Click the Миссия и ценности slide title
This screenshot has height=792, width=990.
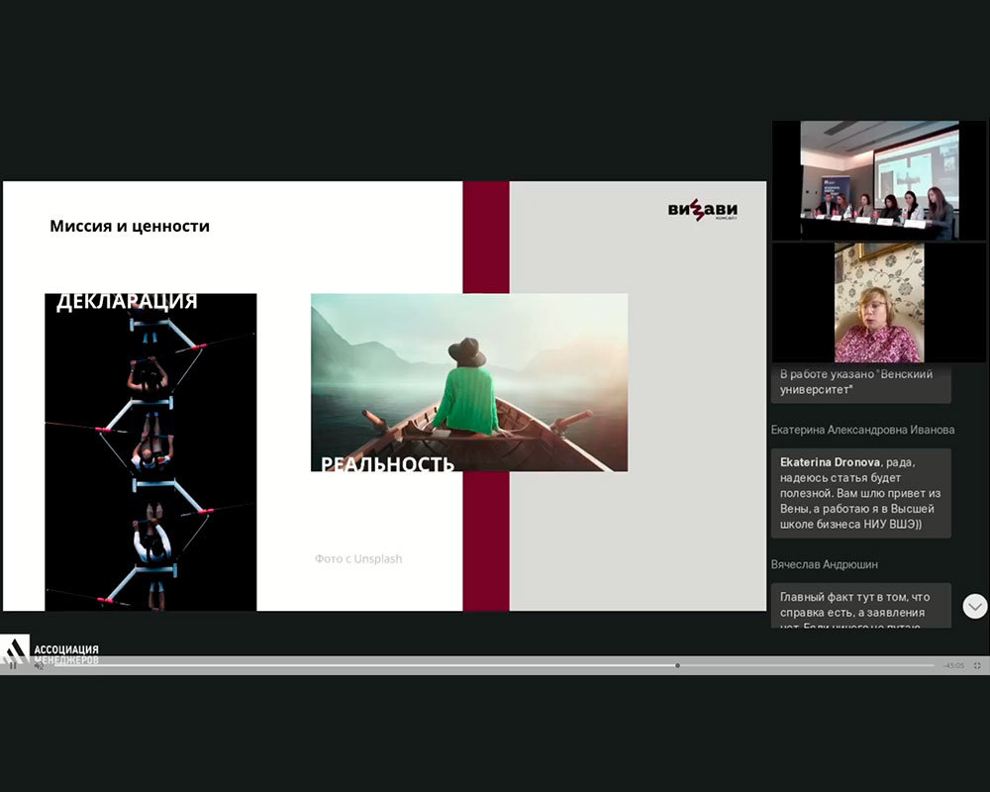[130, 226]
